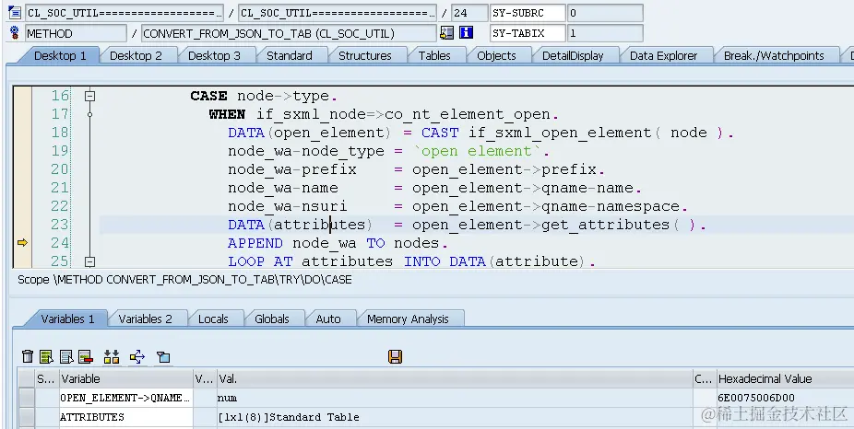Viewport: 854px width, 429px height.
Task: Click the fold marker at line 17
Action: (x=89, y=114)
